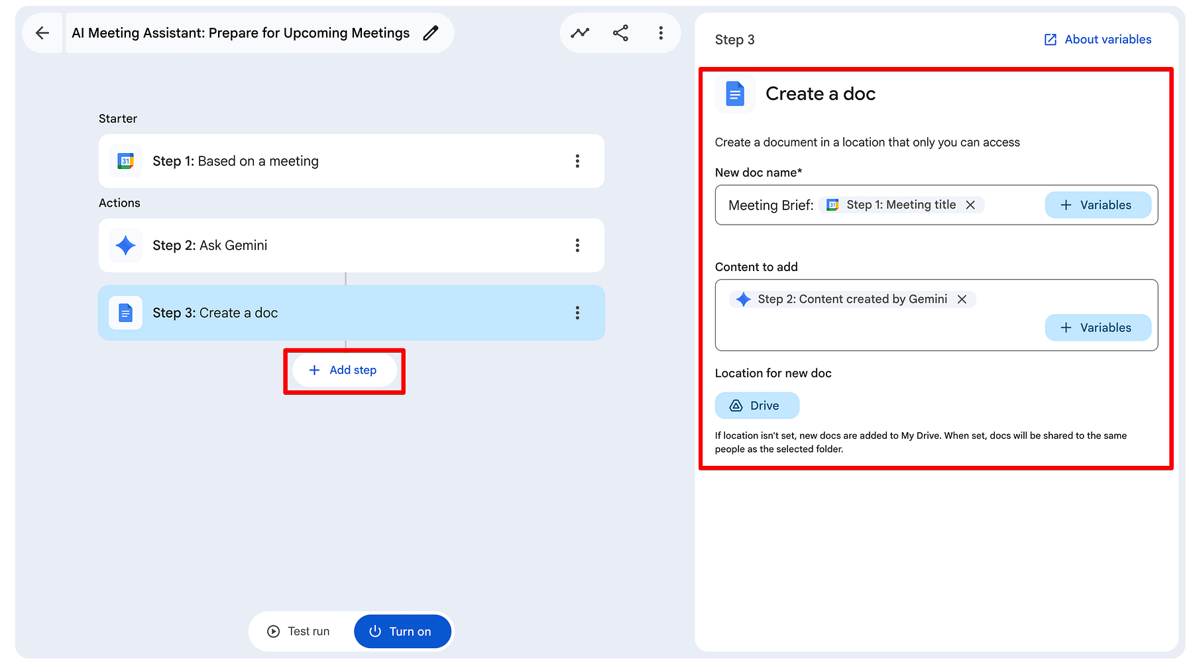This screenshot has height=666, width=1193.
Task: Click the 'If location isn't set' note
Action: (x=921, y=442)
